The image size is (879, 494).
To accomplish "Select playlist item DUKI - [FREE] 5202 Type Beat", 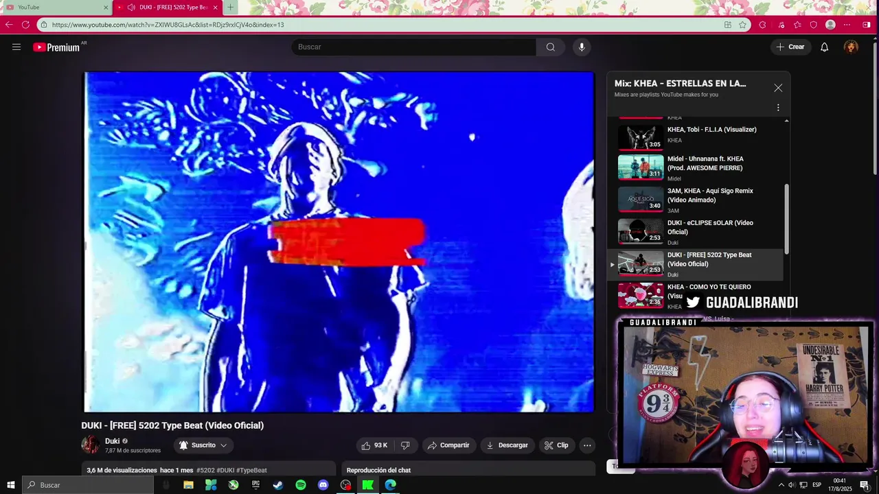I will tap(695, 265).
